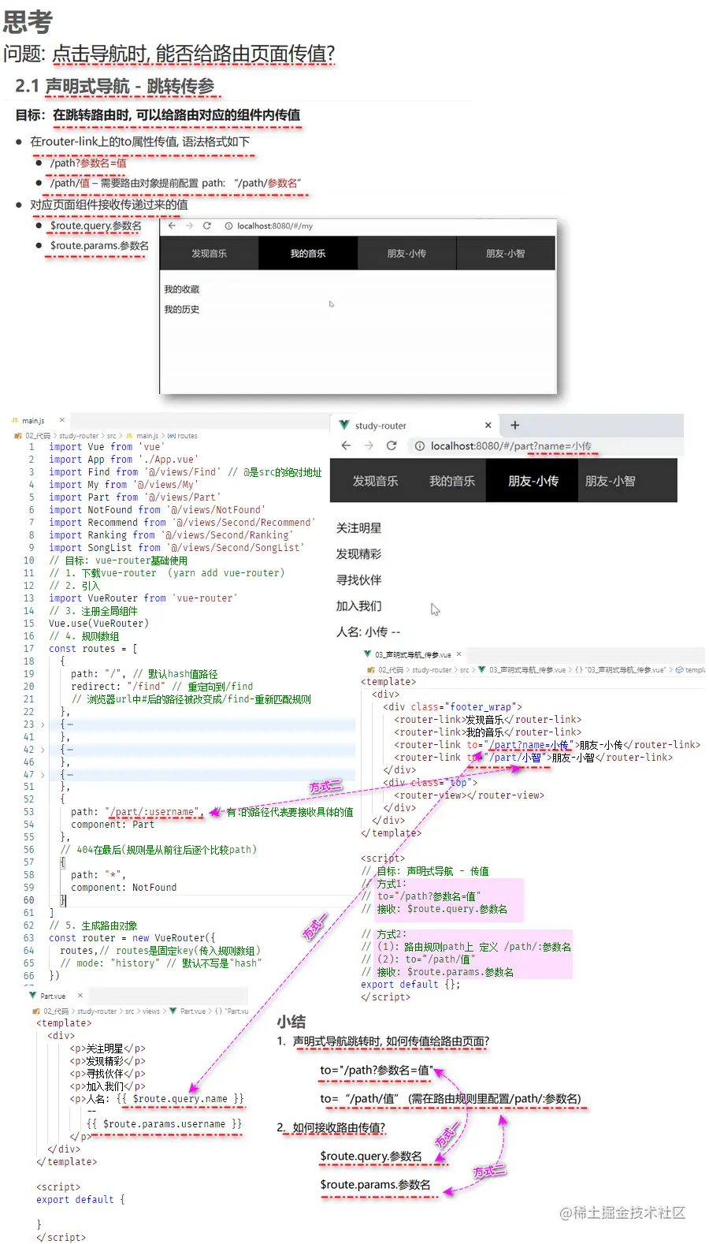
Task: Click 寻找伙伴 text in study-router page
Action: point(358,580)
